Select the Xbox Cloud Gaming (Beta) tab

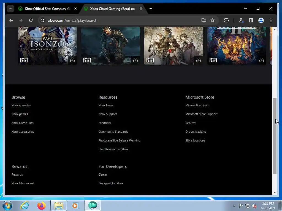113,9
